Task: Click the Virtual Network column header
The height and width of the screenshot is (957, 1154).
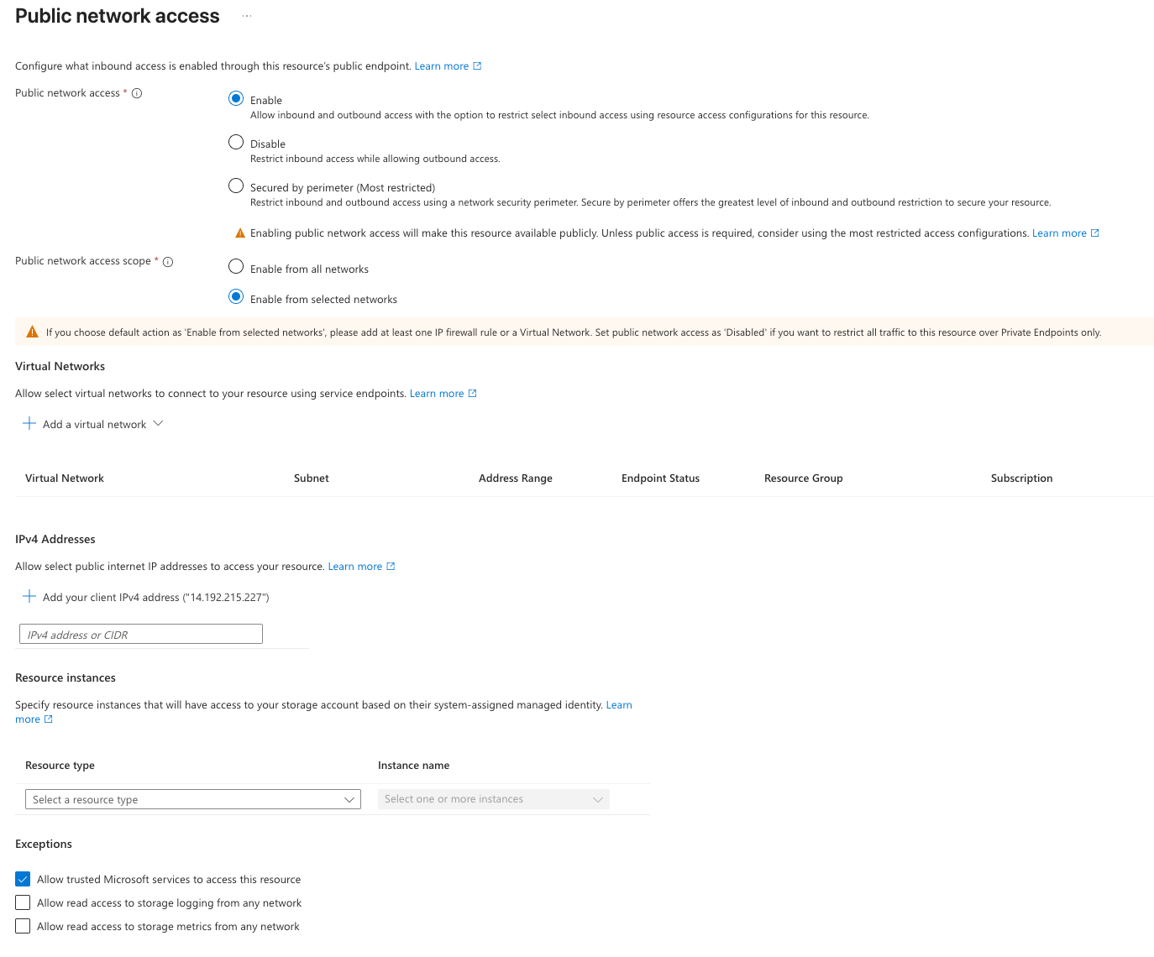Action: click(x=65, y=478)
